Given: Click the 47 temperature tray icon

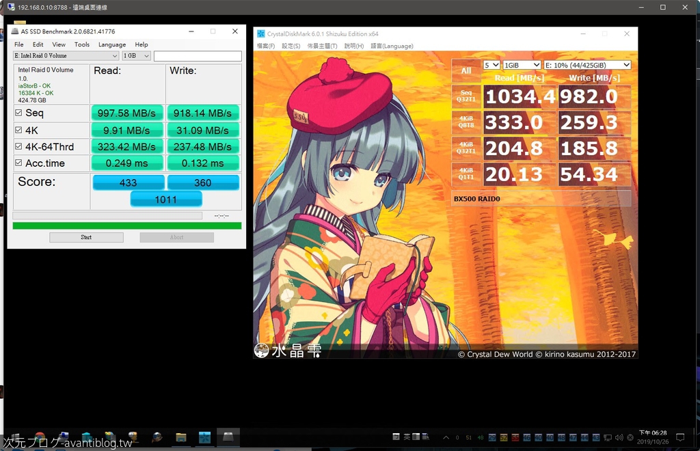Looking at the screenshot, I should [x=573, y=437].
